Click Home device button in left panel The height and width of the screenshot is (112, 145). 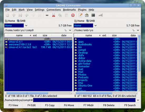(x=10, y=21)
